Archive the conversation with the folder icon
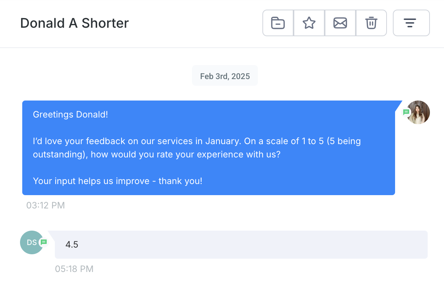 278,23
